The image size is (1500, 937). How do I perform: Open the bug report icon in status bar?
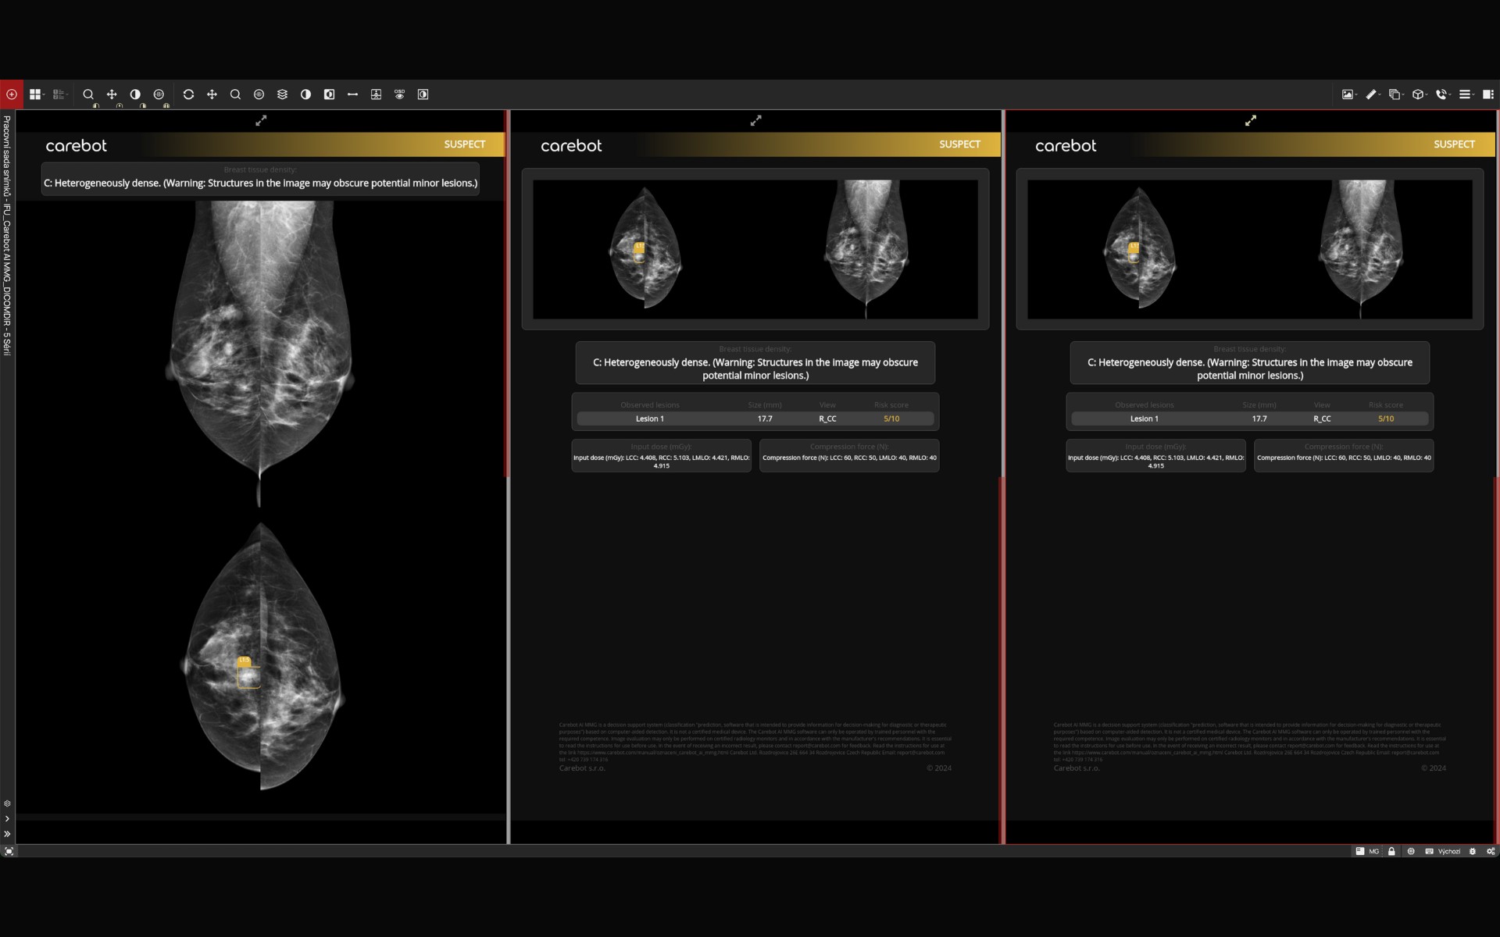click(x=1473, y=851)
